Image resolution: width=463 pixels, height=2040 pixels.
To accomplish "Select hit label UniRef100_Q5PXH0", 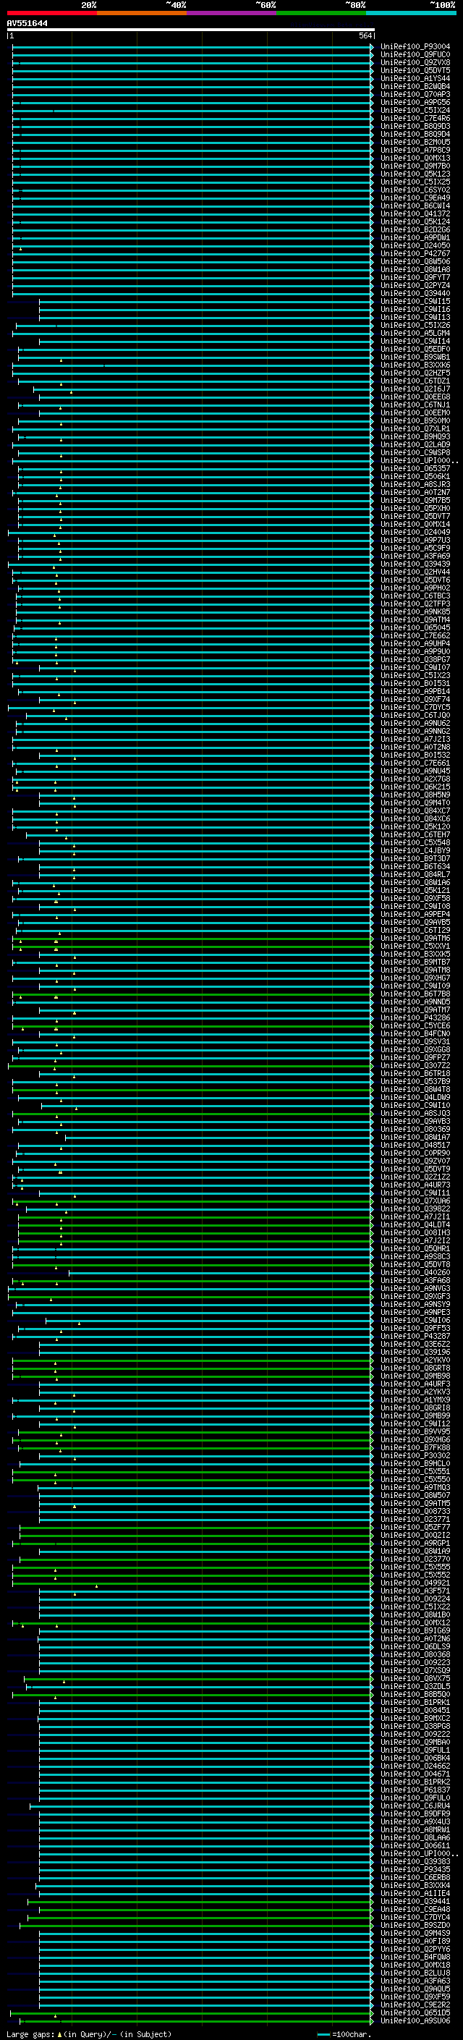I will pyautogui.click(x=415, y=509).
